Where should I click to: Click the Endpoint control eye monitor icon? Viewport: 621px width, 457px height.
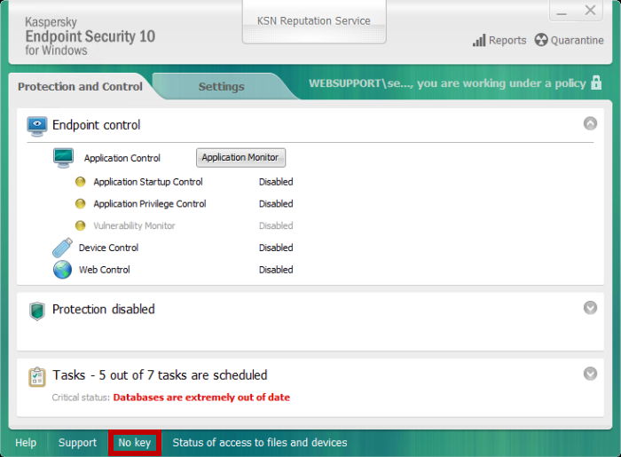pyautogui.click(x=37, y=126)
